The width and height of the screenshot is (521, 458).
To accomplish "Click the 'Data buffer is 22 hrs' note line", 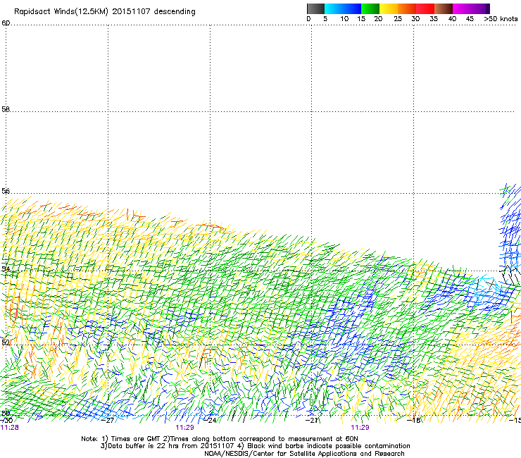I will 255,446.
